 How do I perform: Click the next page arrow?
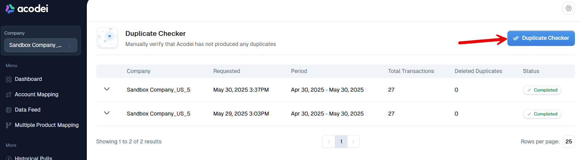353,141
